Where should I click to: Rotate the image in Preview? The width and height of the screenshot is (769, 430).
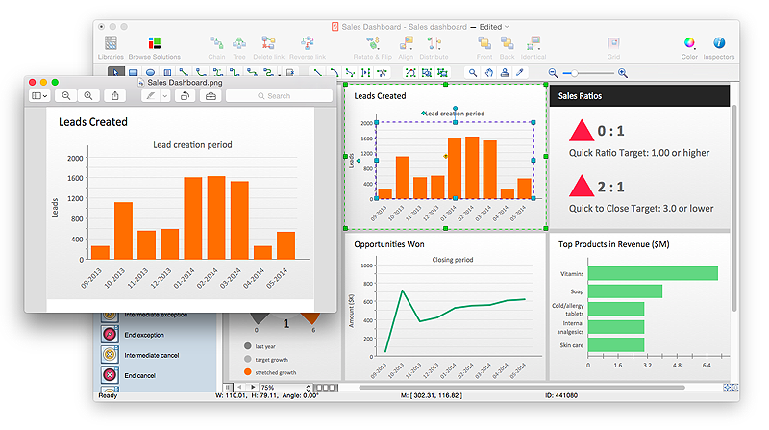coord(185,96)
